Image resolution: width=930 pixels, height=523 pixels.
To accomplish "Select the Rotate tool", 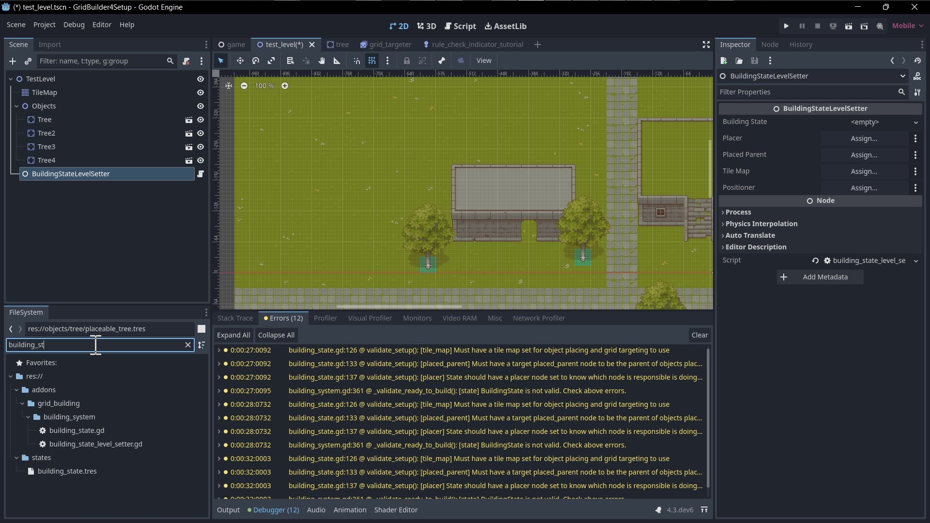I will pos(255,61).
